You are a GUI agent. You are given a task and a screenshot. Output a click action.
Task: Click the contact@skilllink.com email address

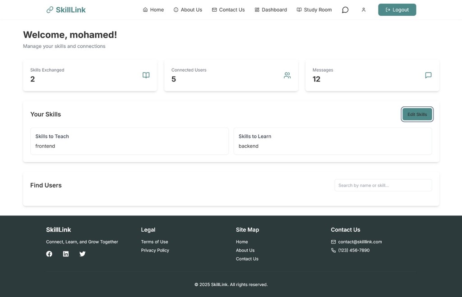tap(360, 242)
